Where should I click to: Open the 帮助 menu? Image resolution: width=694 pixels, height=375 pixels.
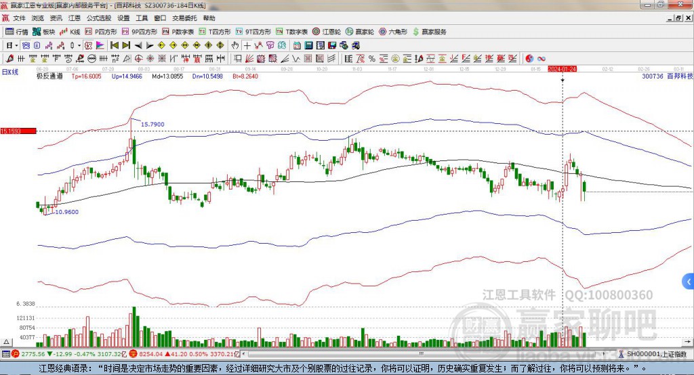coord(209,18)
